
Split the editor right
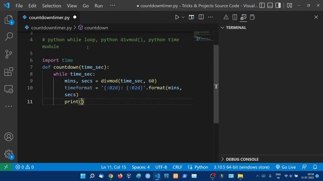201,17
